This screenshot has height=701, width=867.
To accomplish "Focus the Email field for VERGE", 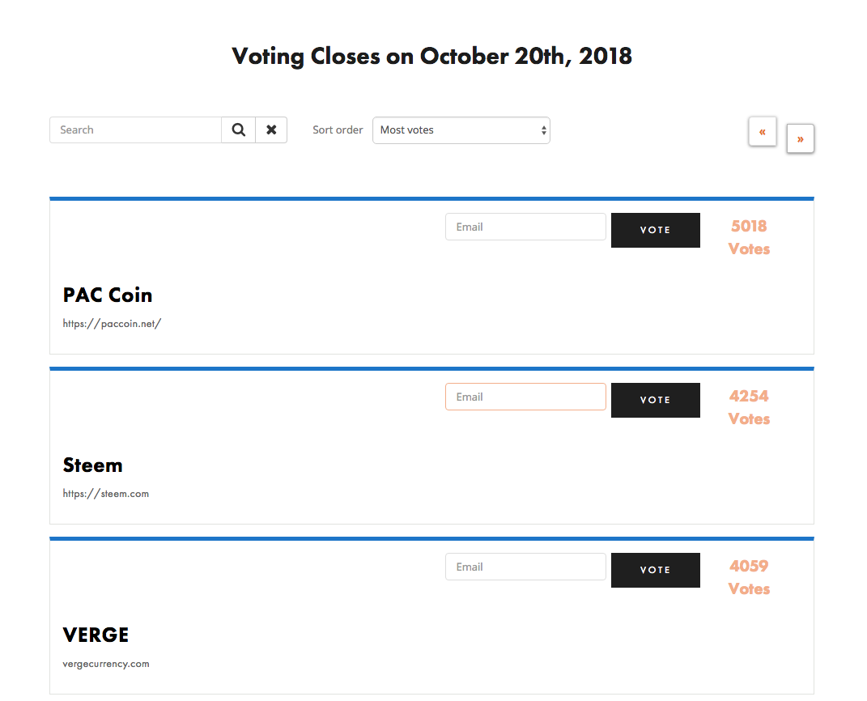I will (525, 567).
